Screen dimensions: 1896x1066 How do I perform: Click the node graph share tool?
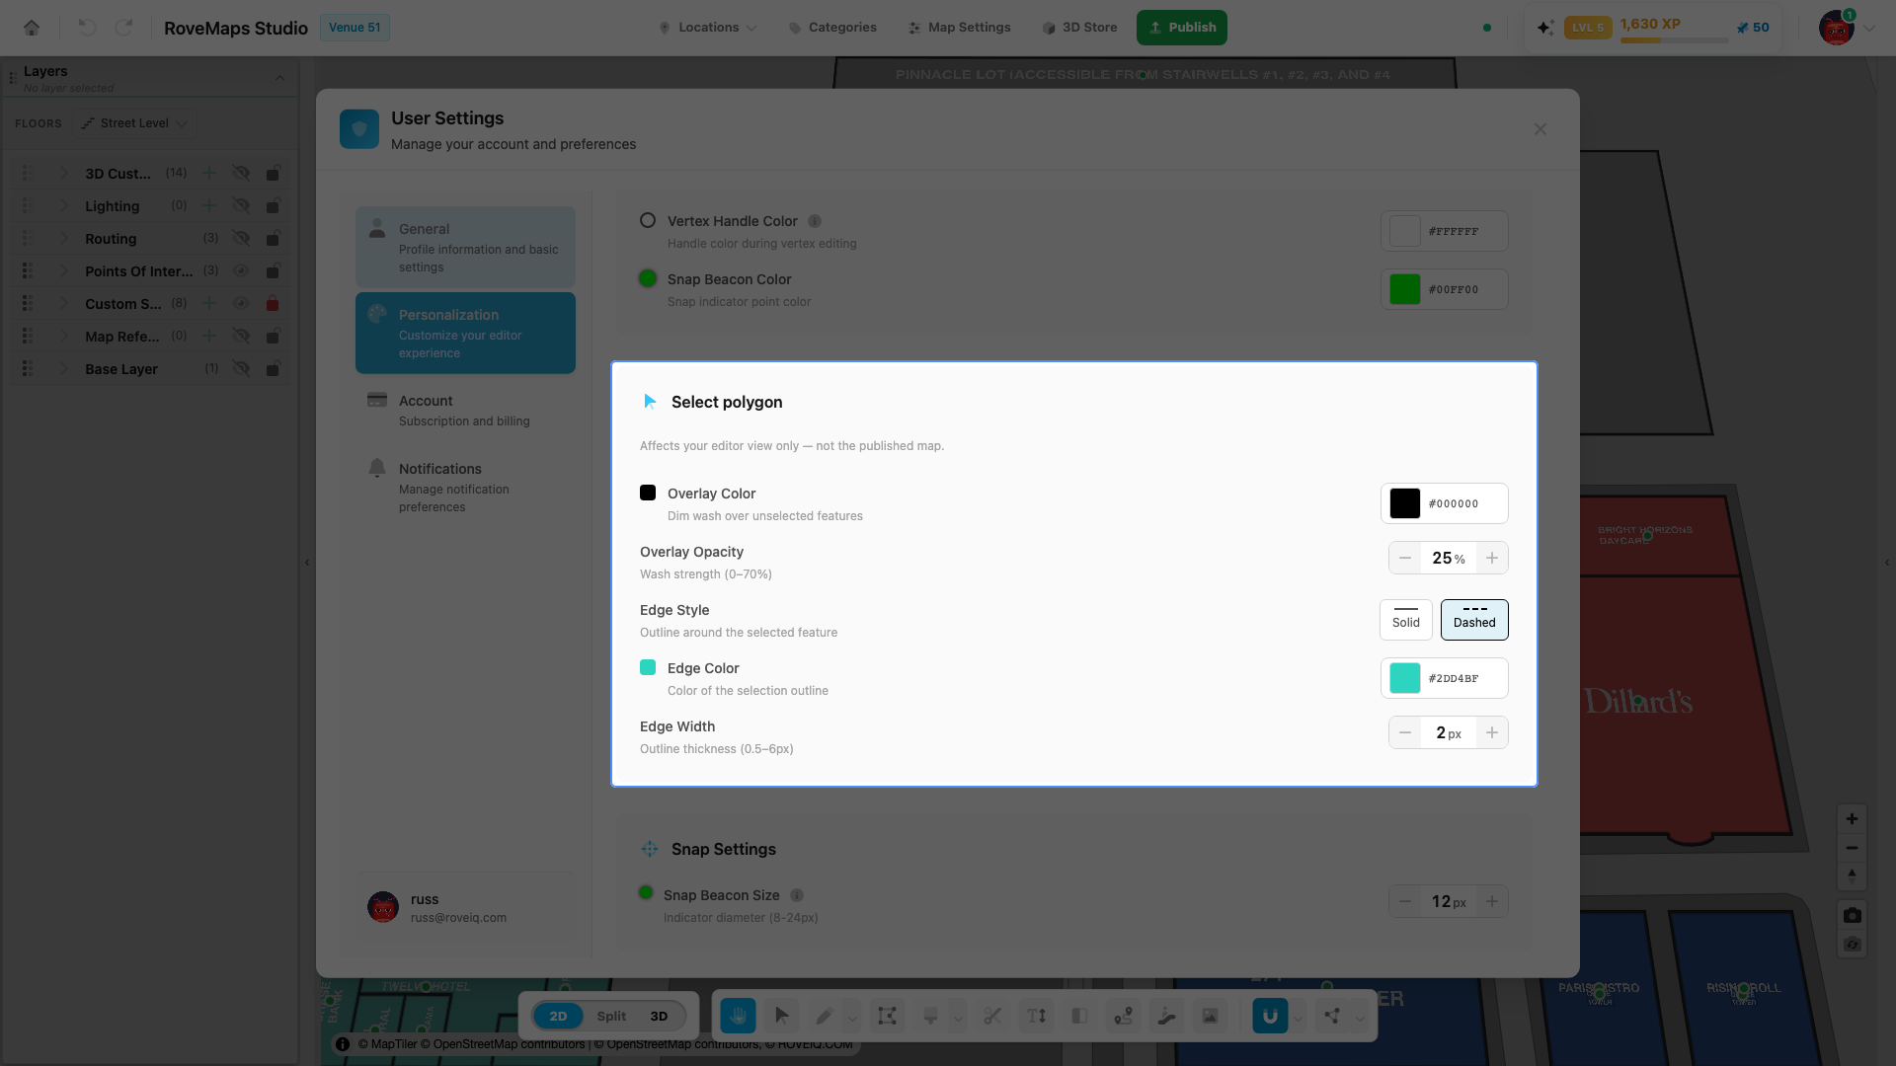(x=1332, y=1016)
